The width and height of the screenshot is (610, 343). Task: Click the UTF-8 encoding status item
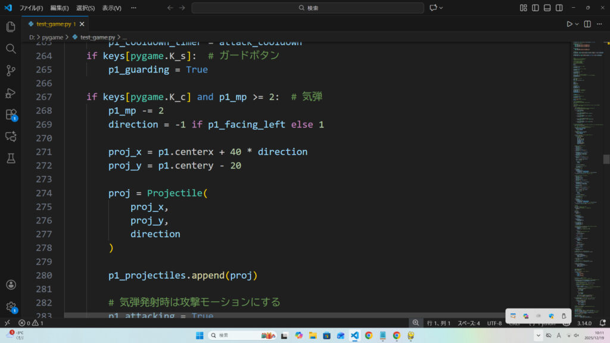tap(494, 323)
